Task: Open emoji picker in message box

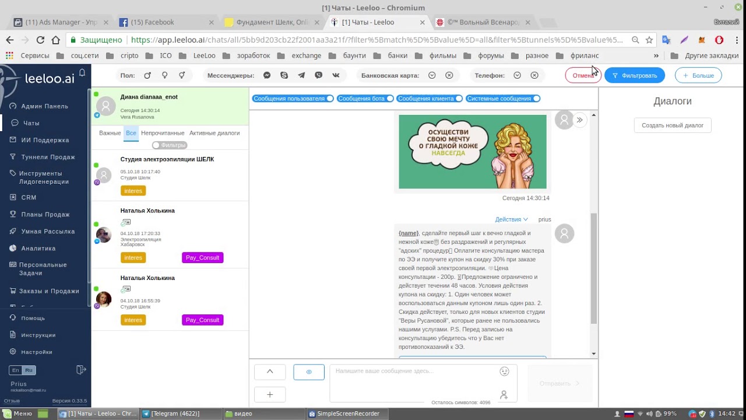Action: click(x=505, y=372)
